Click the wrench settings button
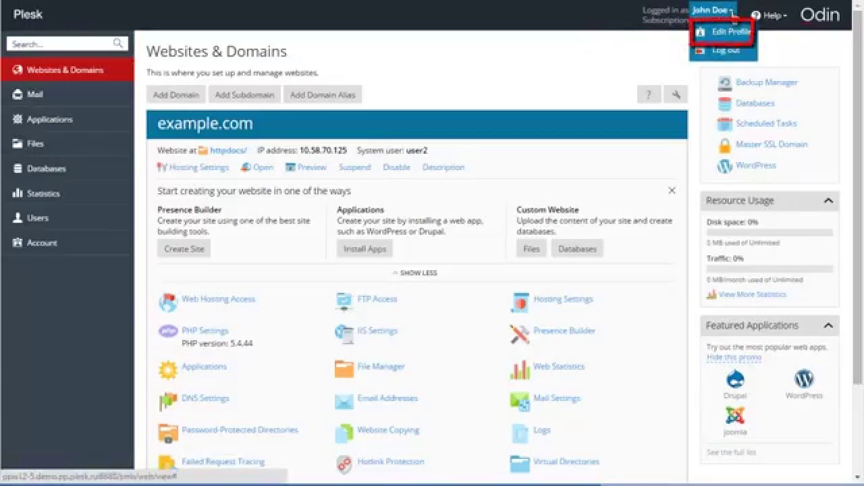 (676, 95)
